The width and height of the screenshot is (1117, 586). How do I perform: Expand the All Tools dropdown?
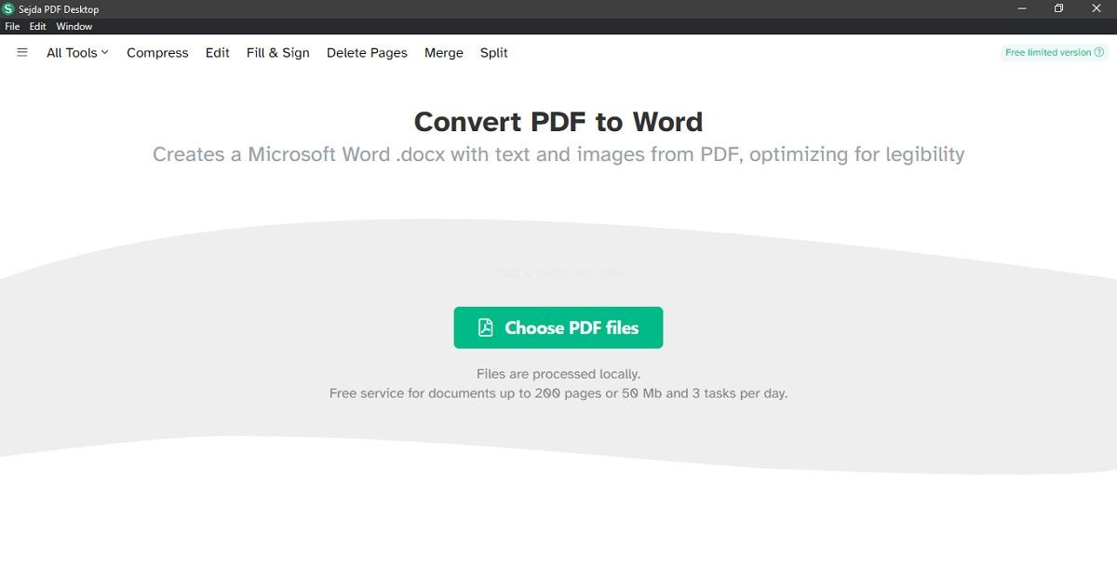tap(77, 53)
